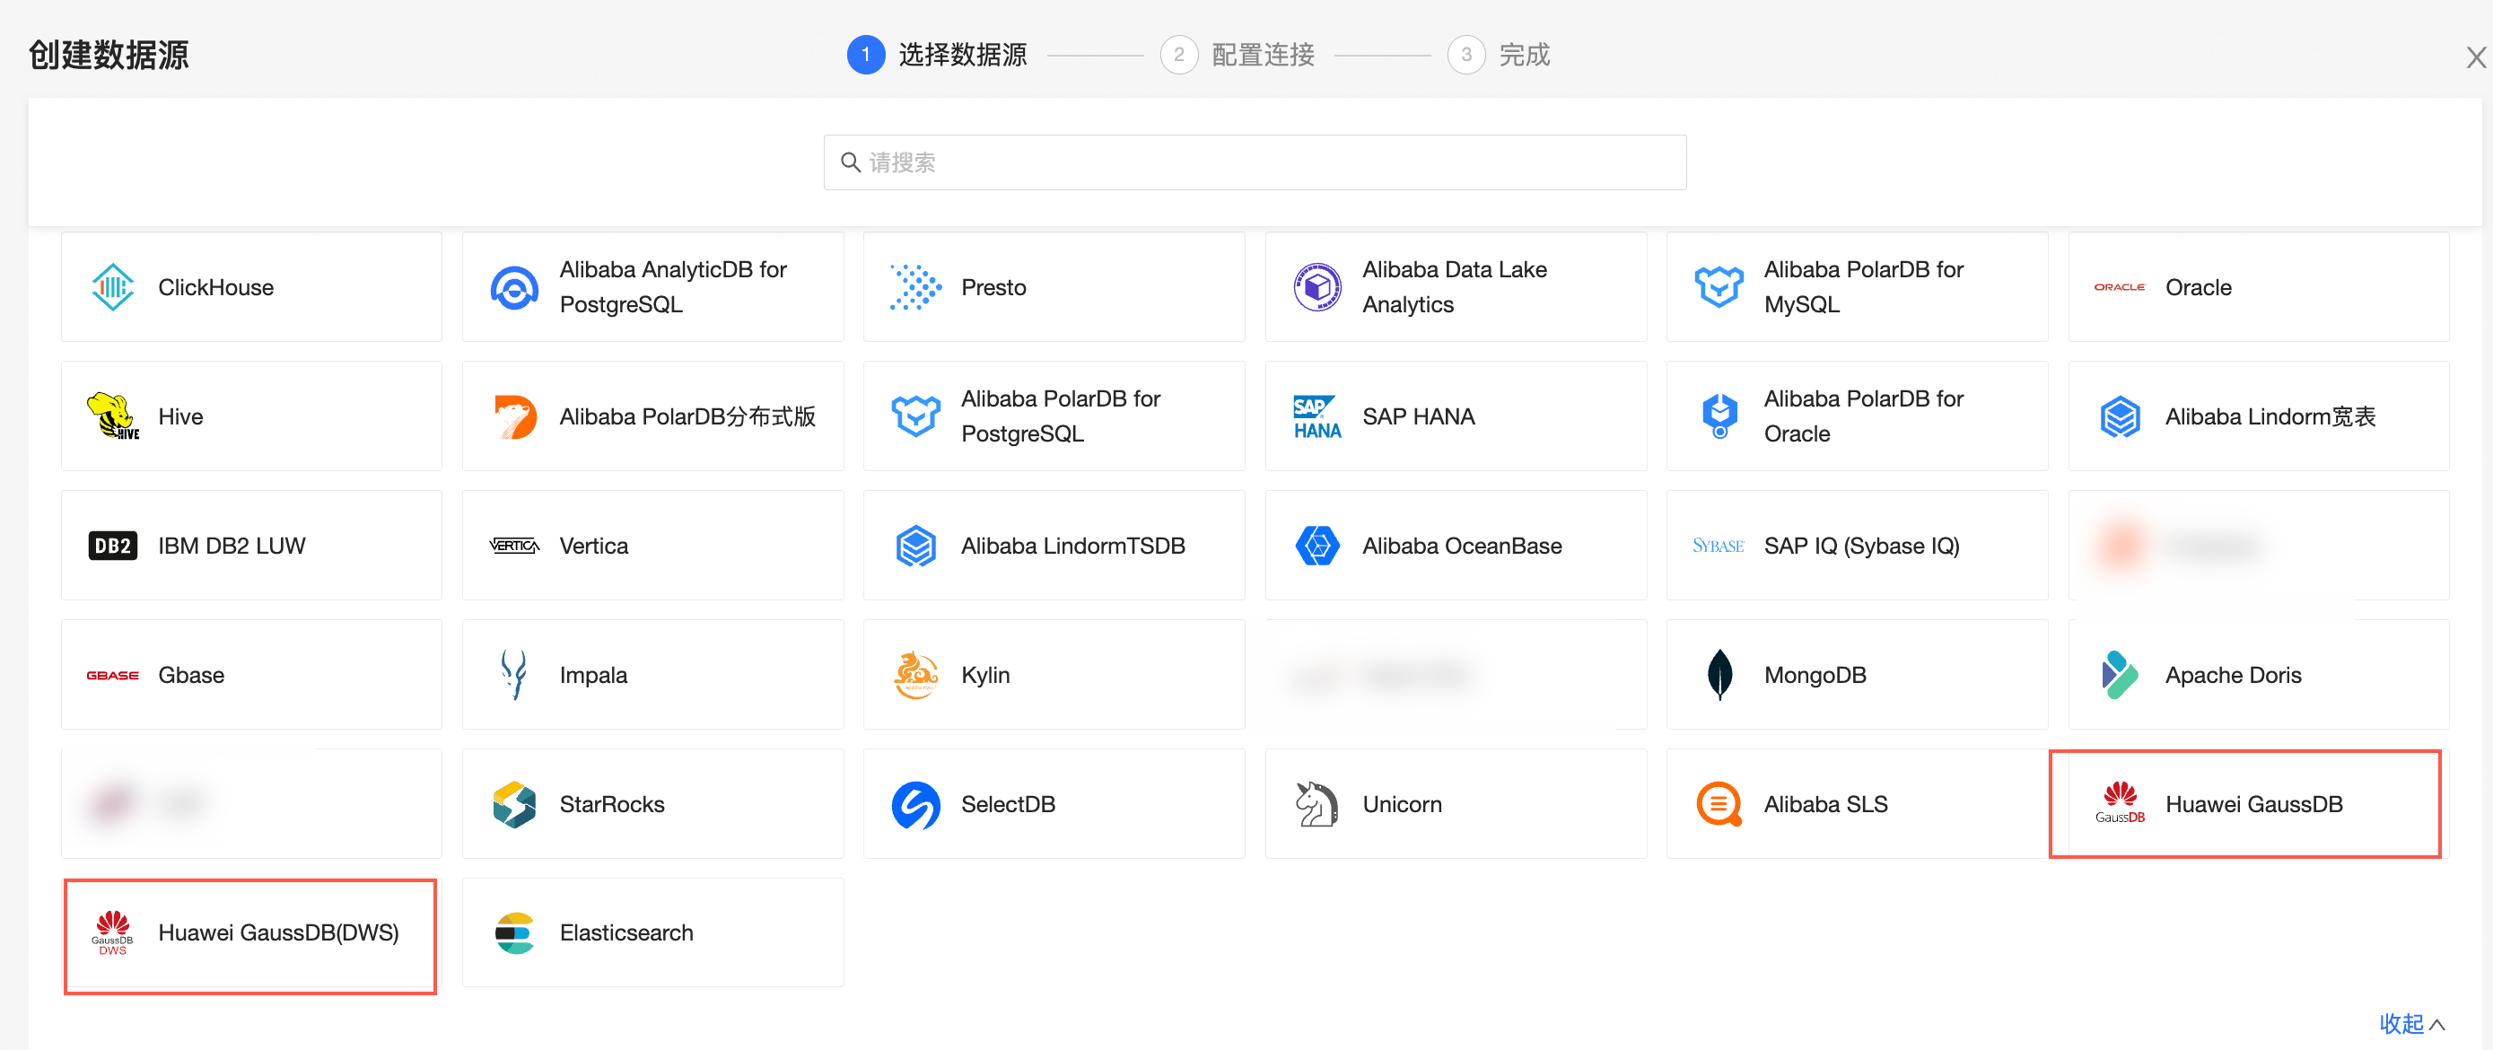Viewport: 2493px width, 1050px height.
Task: Click the Presto dotted logo
Action: [915, 287]
